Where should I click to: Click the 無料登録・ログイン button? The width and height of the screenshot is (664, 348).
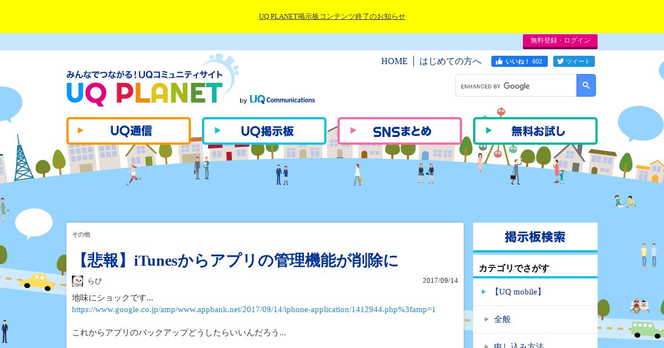[x=560, y=41]
